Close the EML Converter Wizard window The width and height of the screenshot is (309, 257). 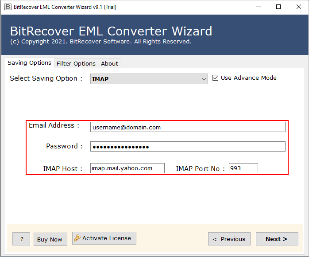[298, 7]
